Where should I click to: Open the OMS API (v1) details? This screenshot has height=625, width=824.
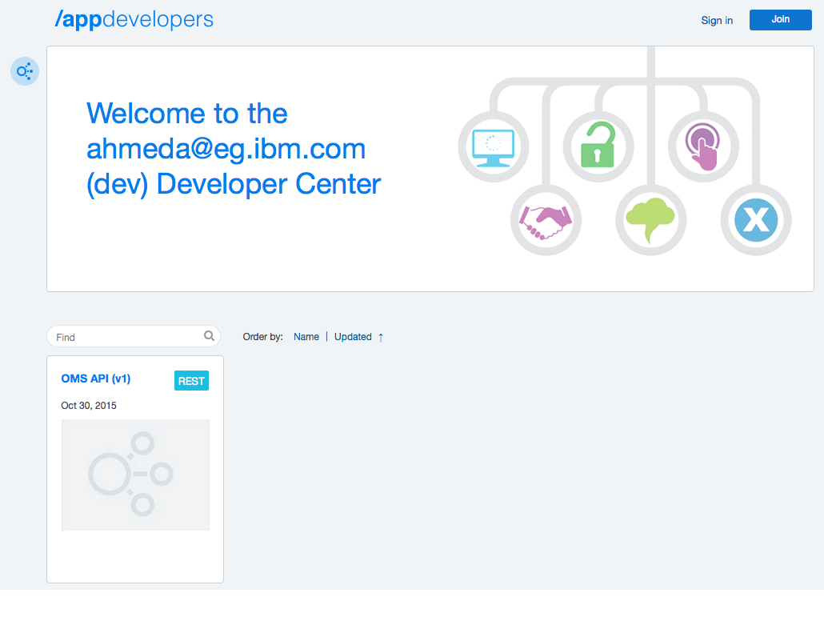point(96,379)
